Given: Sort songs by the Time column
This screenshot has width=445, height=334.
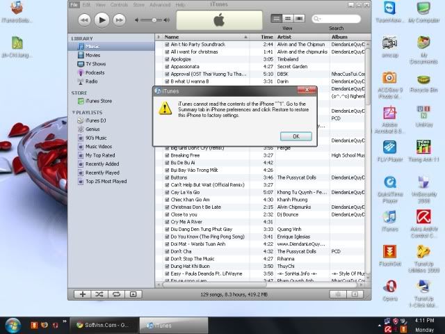Looking at the screenshot, I should tap(263, 37).
